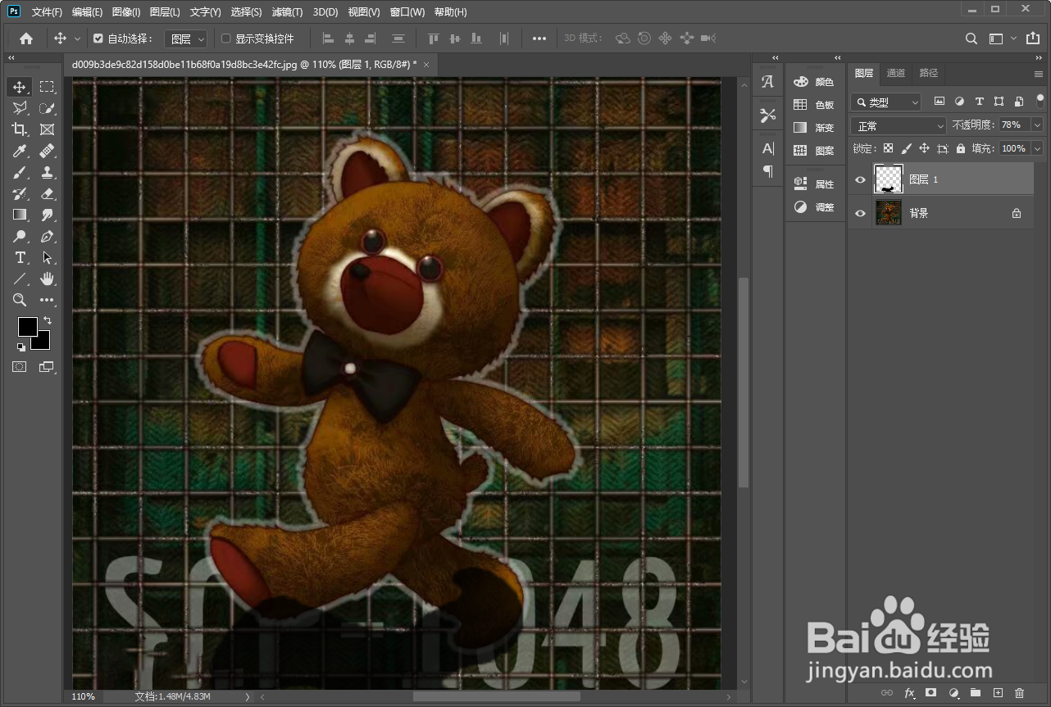Screen dimensions: 1051x707
Task: Select the Quick Selection tool
Action: tap(48, 108)
